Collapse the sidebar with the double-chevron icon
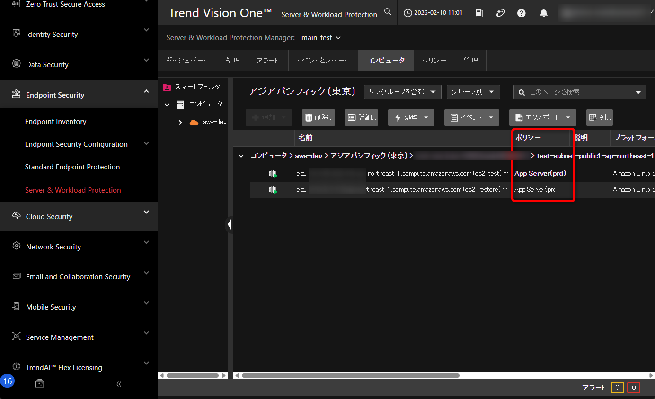 tap(119, 384)
